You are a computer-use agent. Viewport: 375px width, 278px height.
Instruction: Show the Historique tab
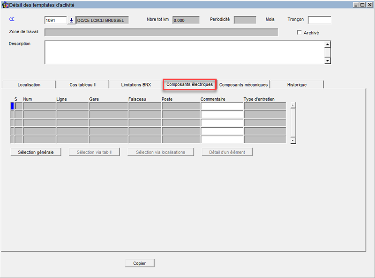[x=297, y=85]
